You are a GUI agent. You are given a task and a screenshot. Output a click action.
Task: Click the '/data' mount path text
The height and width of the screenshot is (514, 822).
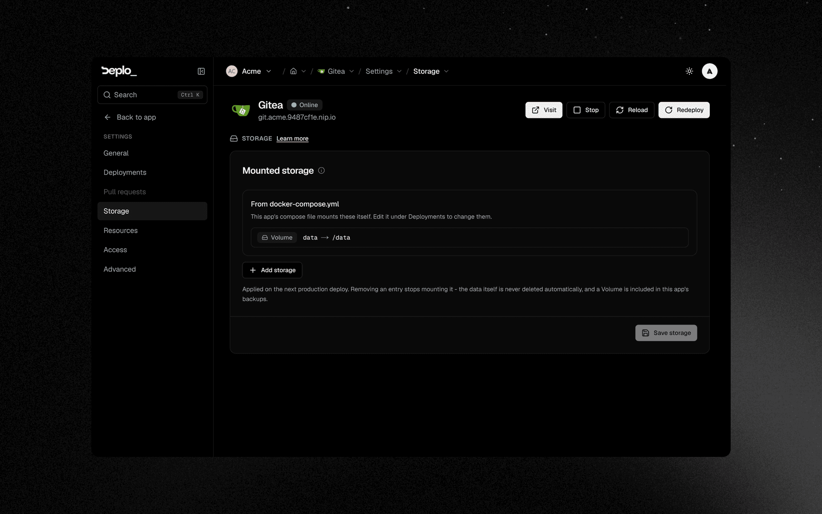(341, 237)
